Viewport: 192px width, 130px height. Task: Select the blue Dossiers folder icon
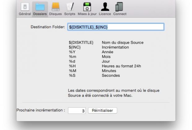pos(40,7)
